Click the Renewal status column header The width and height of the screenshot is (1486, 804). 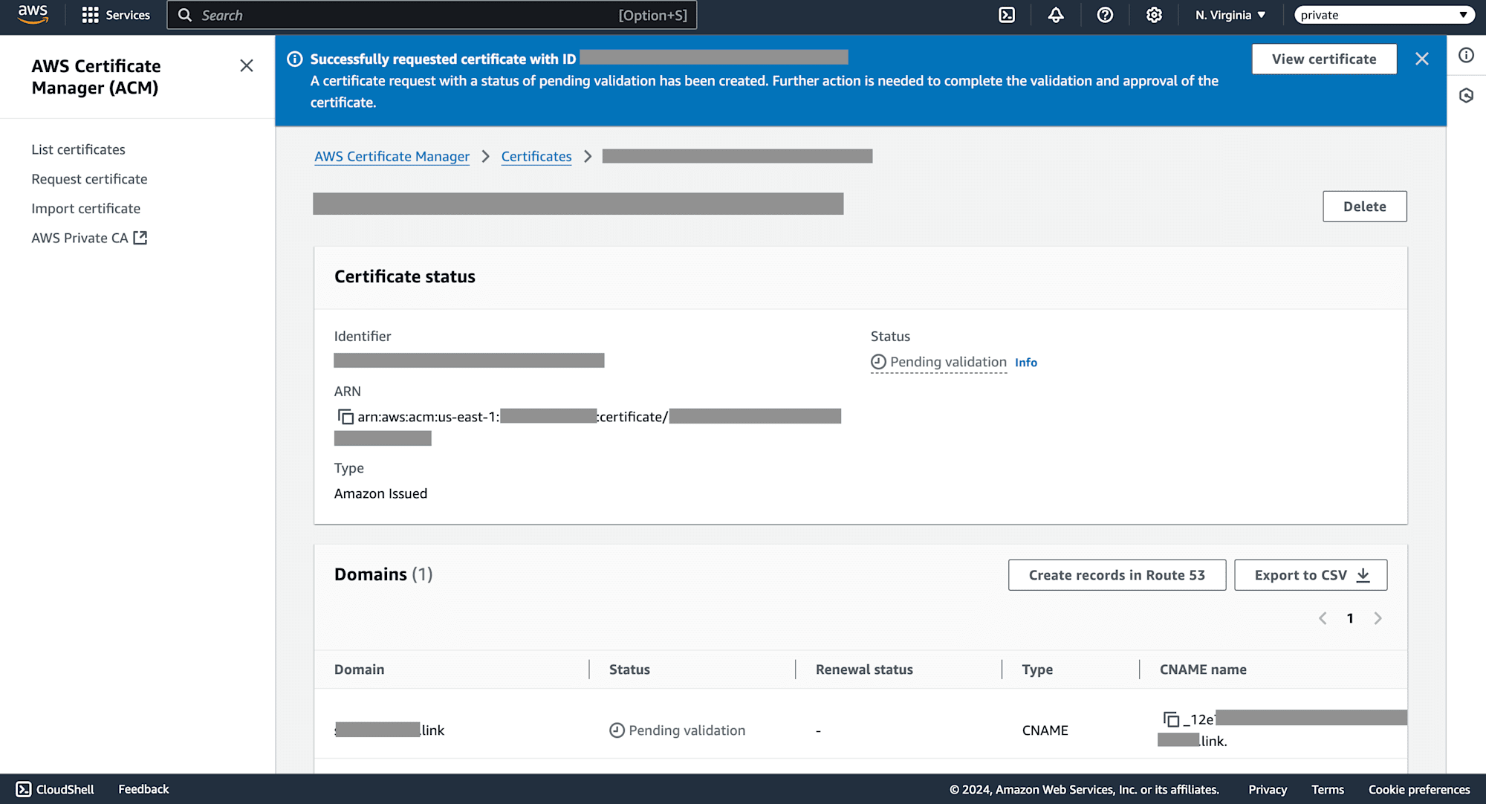coord(864,670)
